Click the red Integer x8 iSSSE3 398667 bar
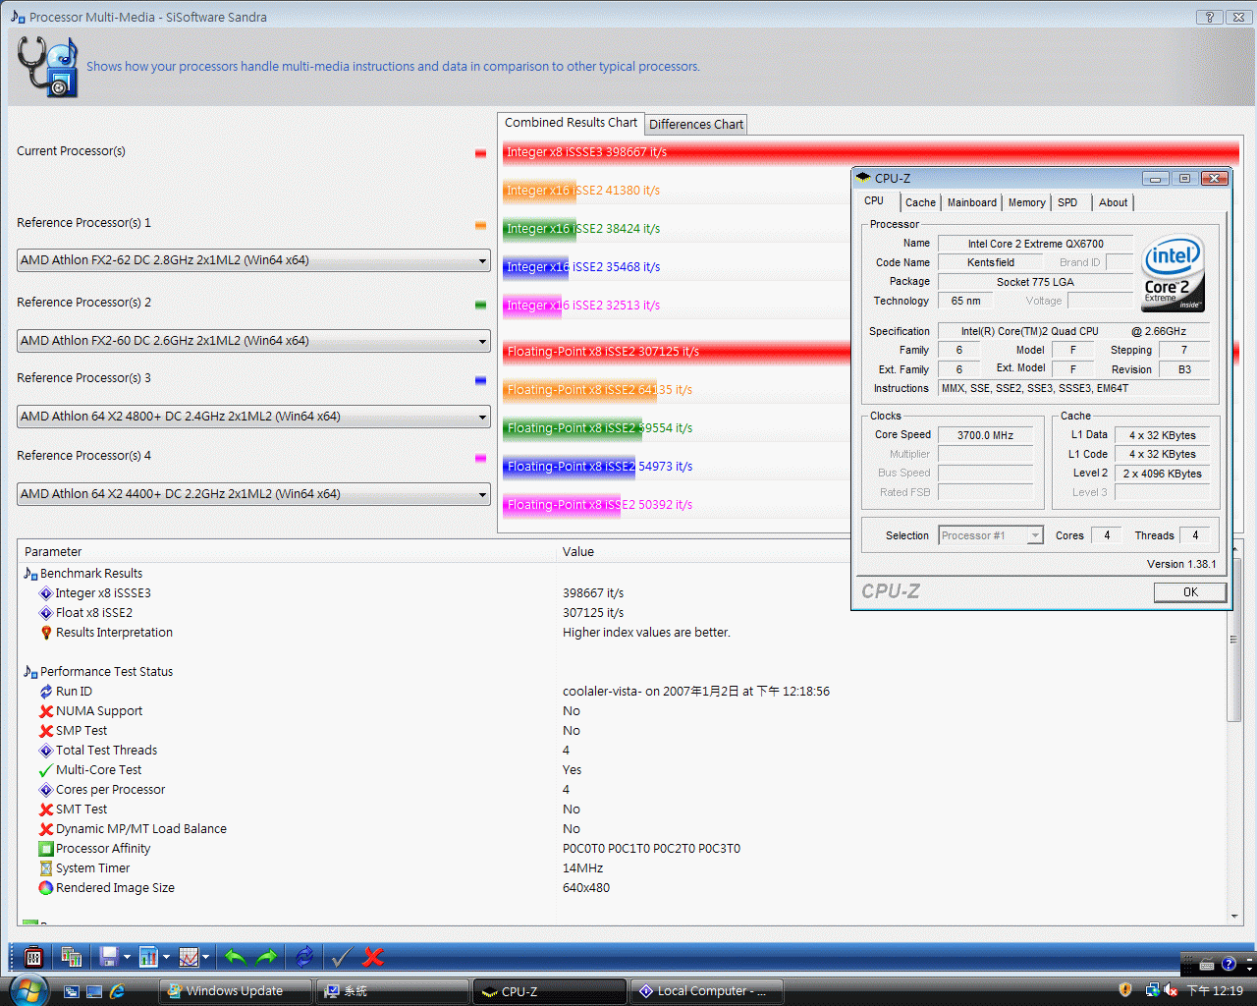 [870, 152]
